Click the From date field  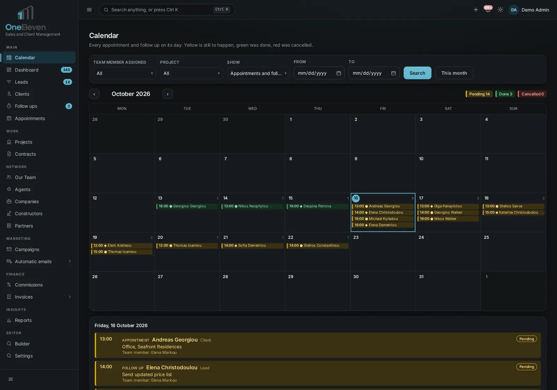[x=319, y=73]
